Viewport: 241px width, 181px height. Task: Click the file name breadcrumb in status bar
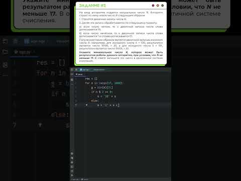(85, 179)
